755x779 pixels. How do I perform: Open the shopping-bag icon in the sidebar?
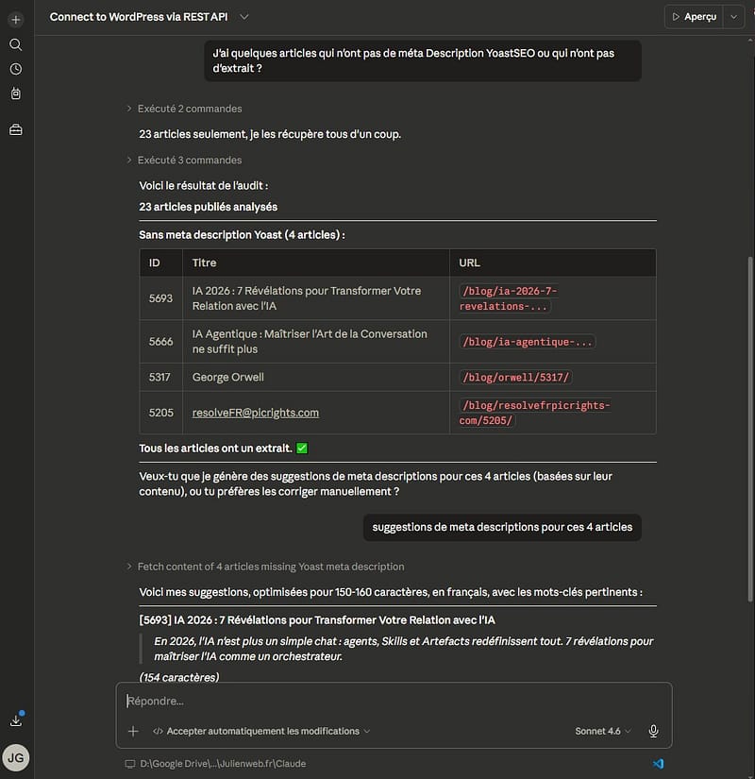[x=15, y=93]
